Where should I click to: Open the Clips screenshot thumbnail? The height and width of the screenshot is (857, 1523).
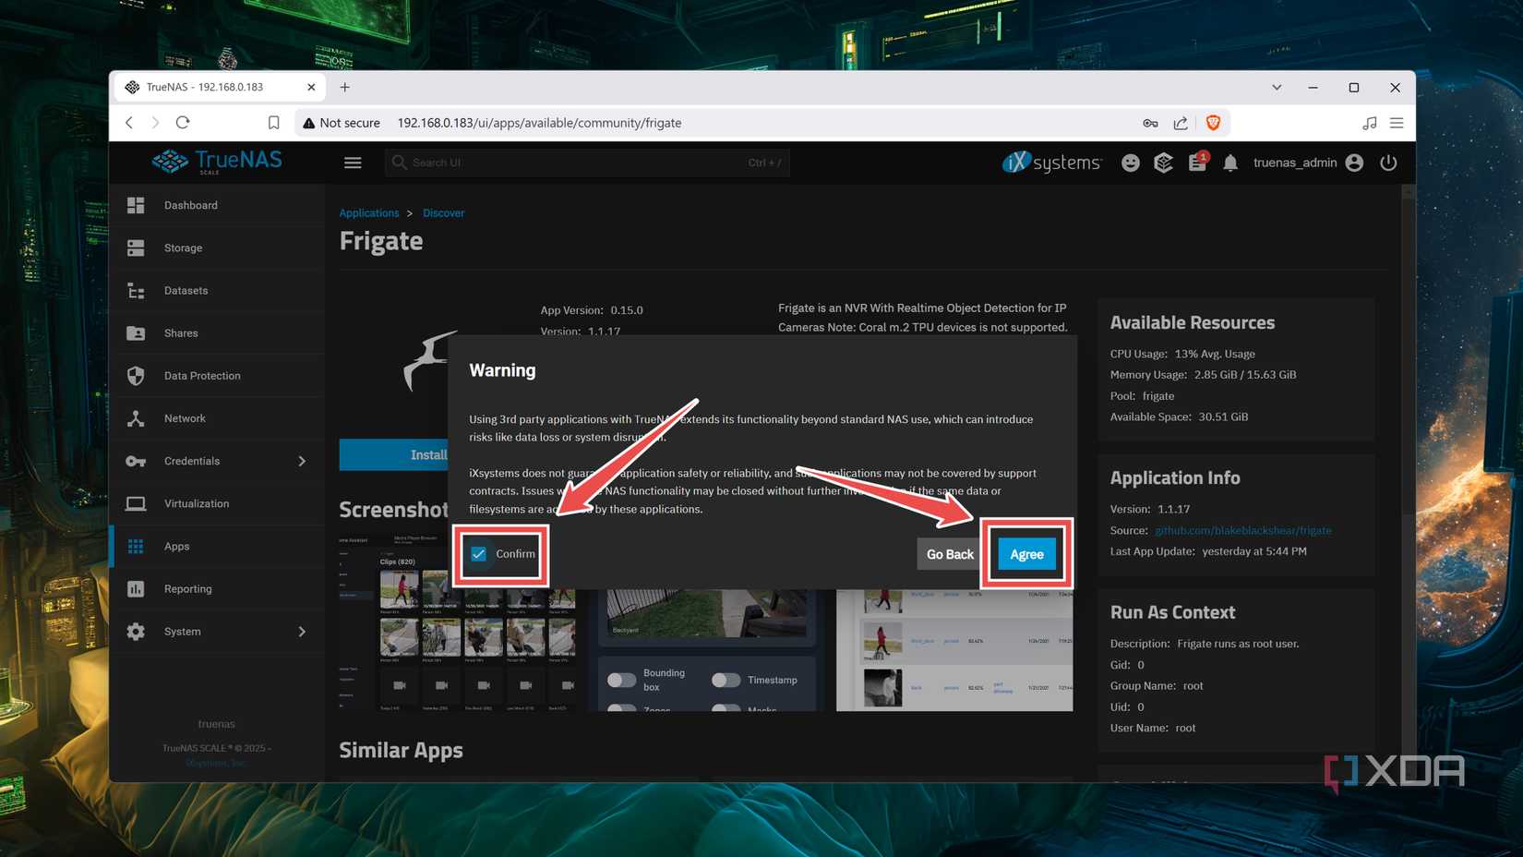458,623
